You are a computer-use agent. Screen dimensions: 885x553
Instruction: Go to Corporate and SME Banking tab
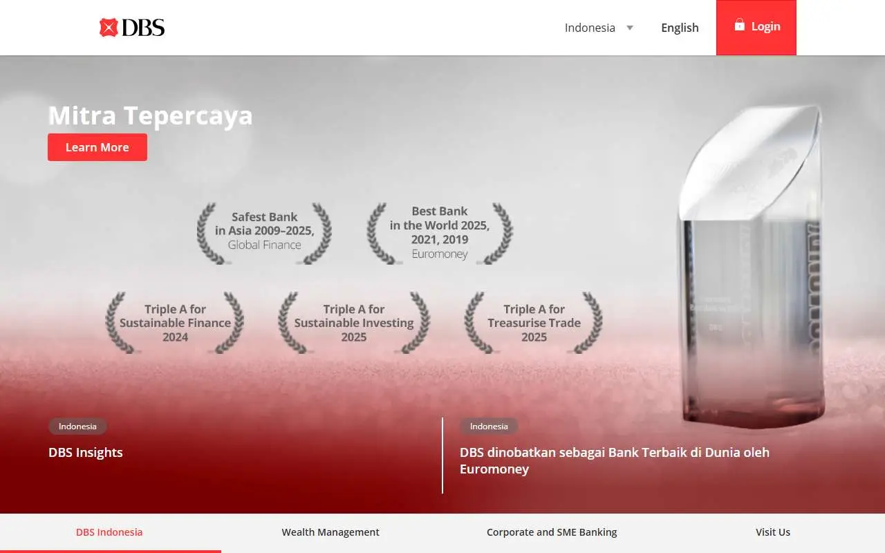click(x=552, y=532)
